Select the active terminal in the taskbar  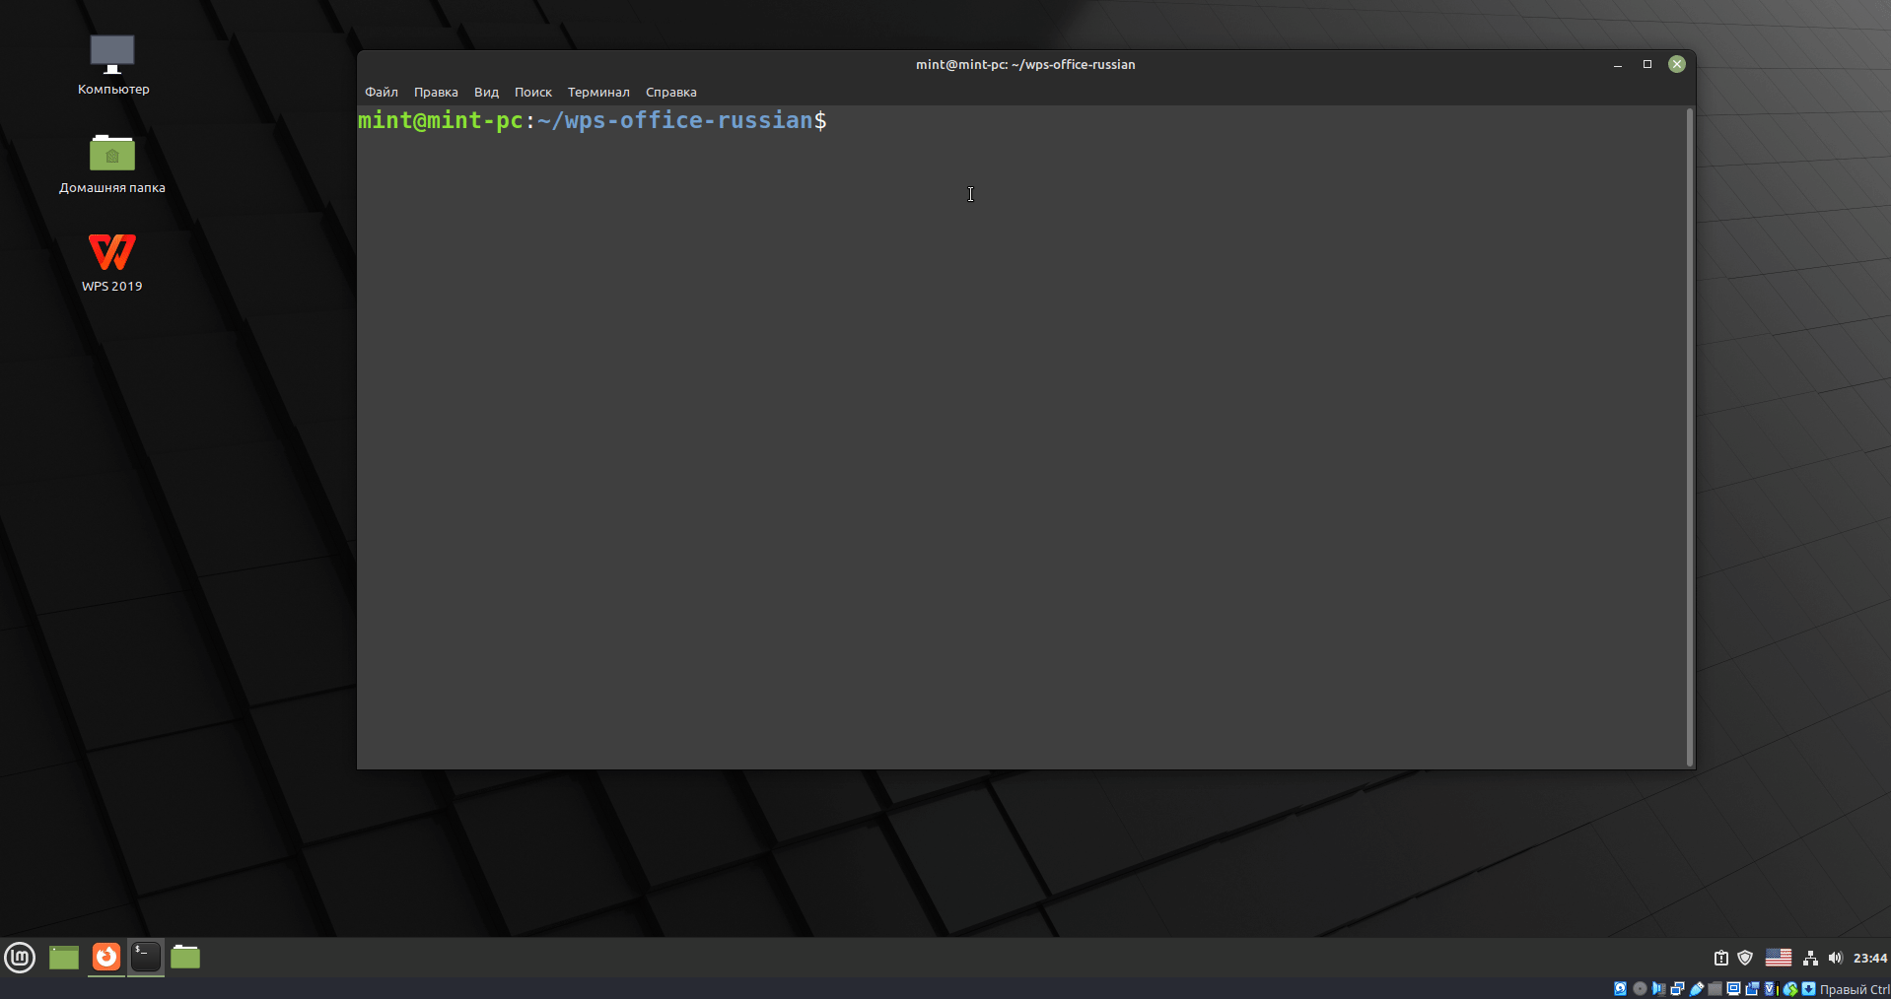(x=145, y=957)
